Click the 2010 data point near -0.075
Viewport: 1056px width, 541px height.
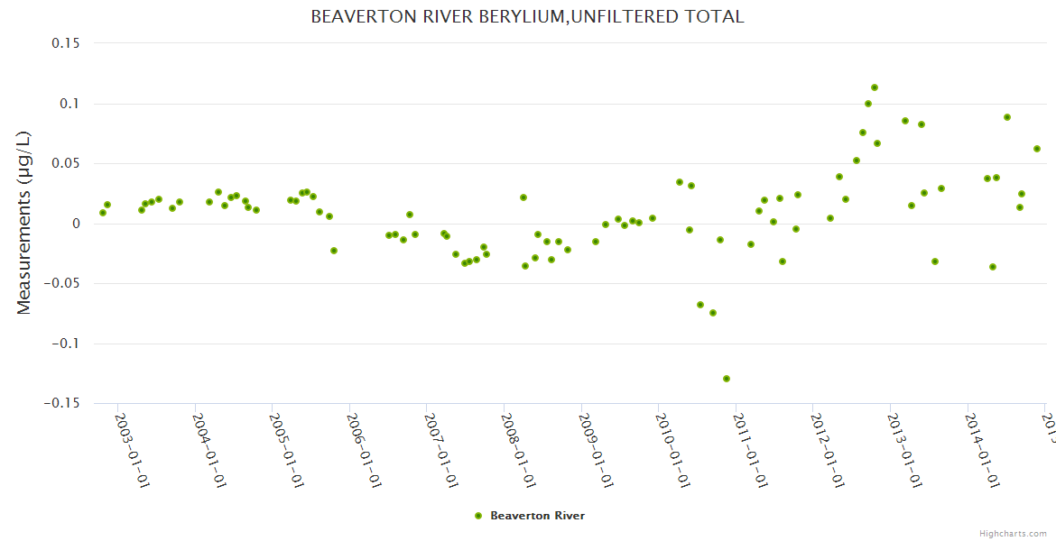713,313
